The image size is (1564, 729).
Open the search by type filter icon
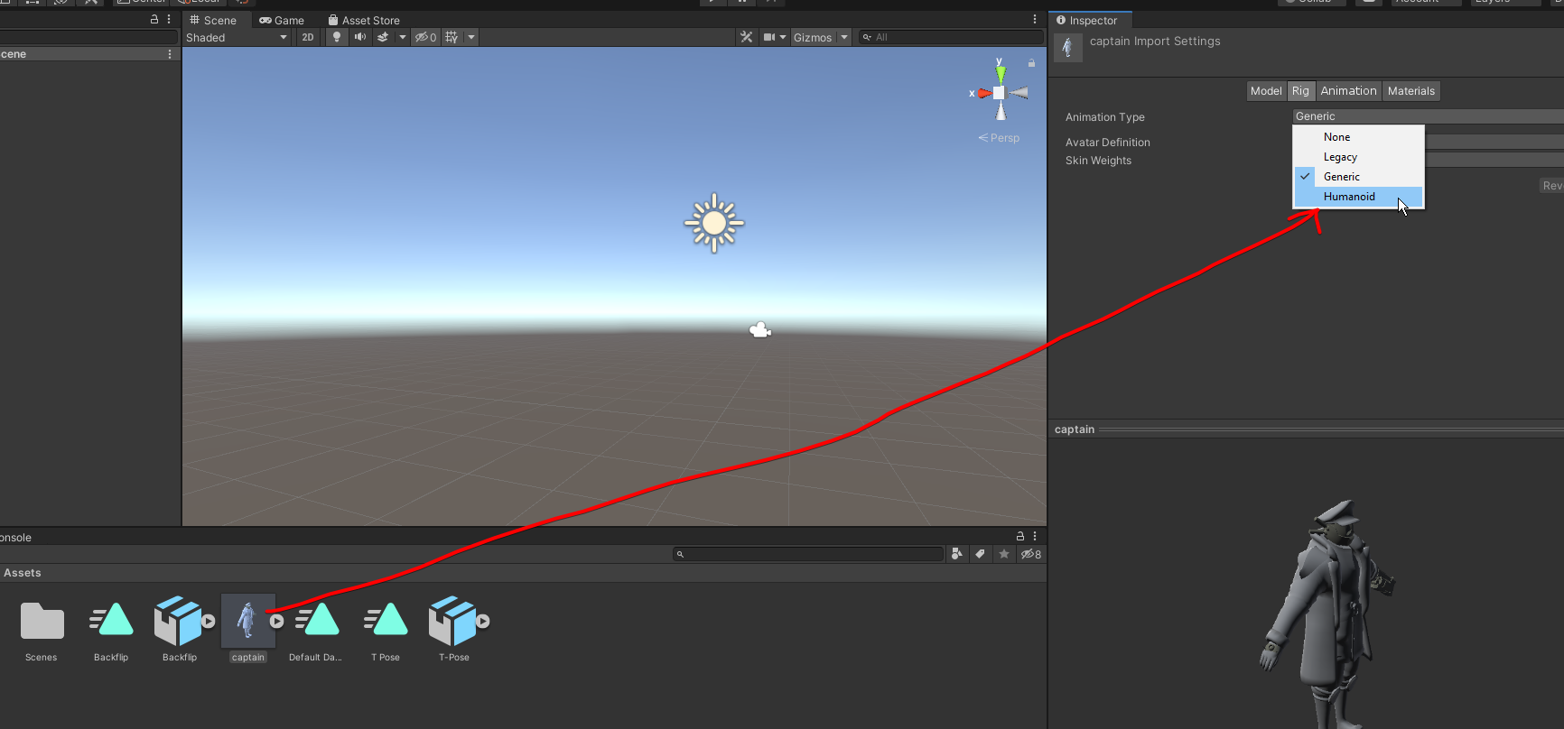click(957, 554)
